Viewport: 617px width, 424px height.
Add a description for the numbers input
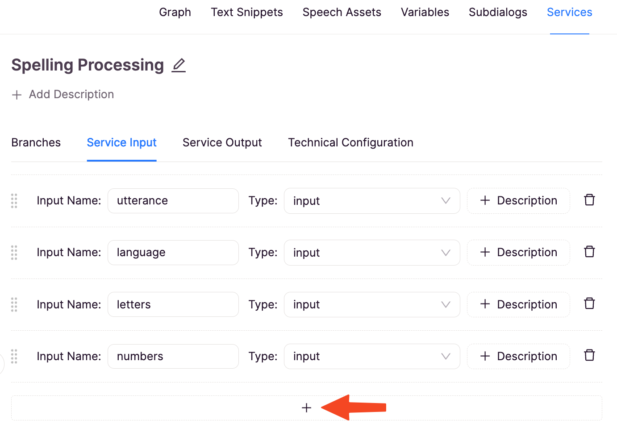pyautogui.click(x=518, y=356)
